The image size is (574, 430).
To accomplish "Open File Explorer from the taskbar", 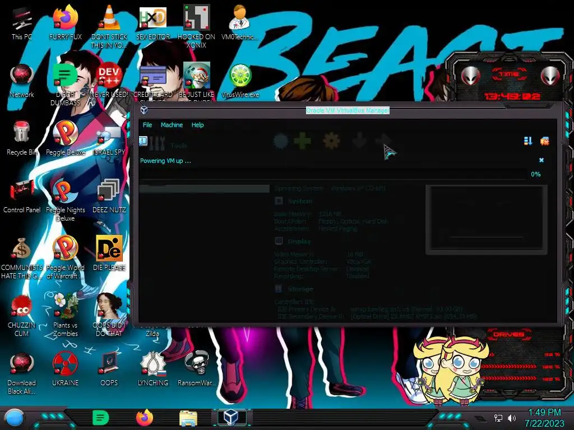I will coord(188,418).
